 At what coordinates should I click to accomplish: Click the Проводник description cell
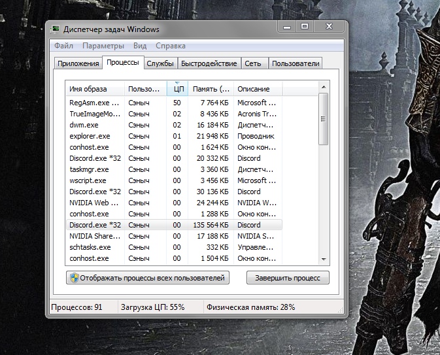pos(256,136)
